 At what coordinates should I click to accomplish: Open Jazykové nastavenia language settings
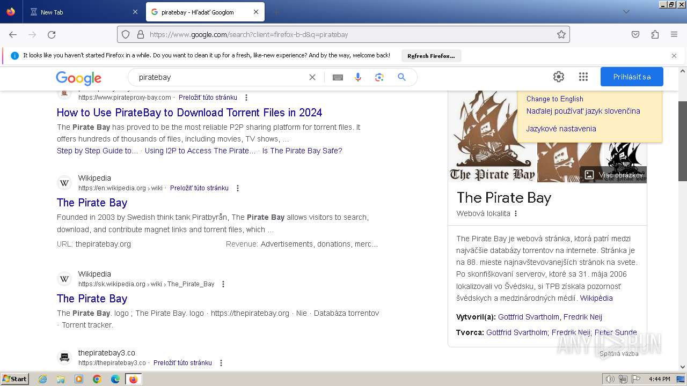click(561, 129)
